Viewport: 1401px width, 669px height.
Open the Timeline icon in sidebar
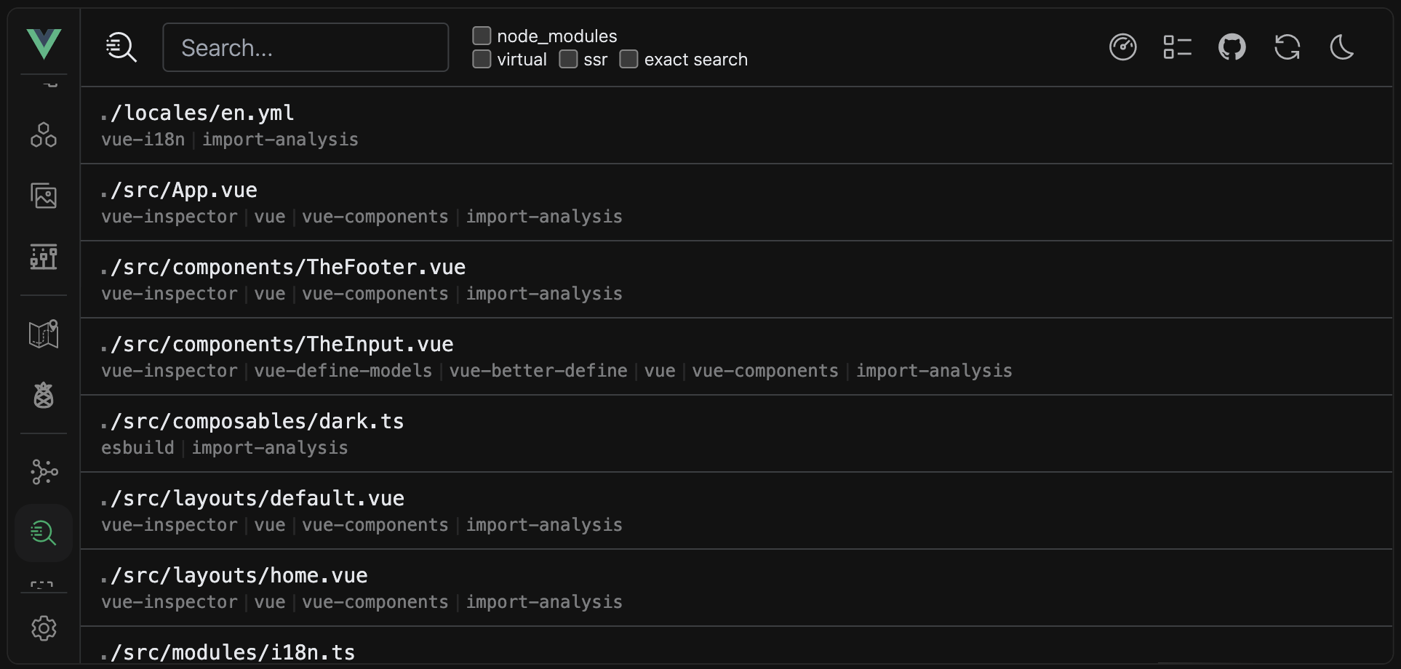[44, 257]
